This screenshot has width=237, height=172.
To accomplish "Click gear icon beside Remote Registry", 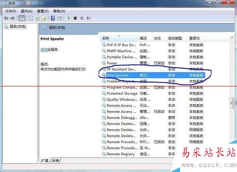I will (x=104, y=154).
